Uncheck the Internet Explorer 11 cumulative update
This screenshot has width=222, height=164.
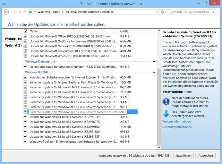point(25,77)
